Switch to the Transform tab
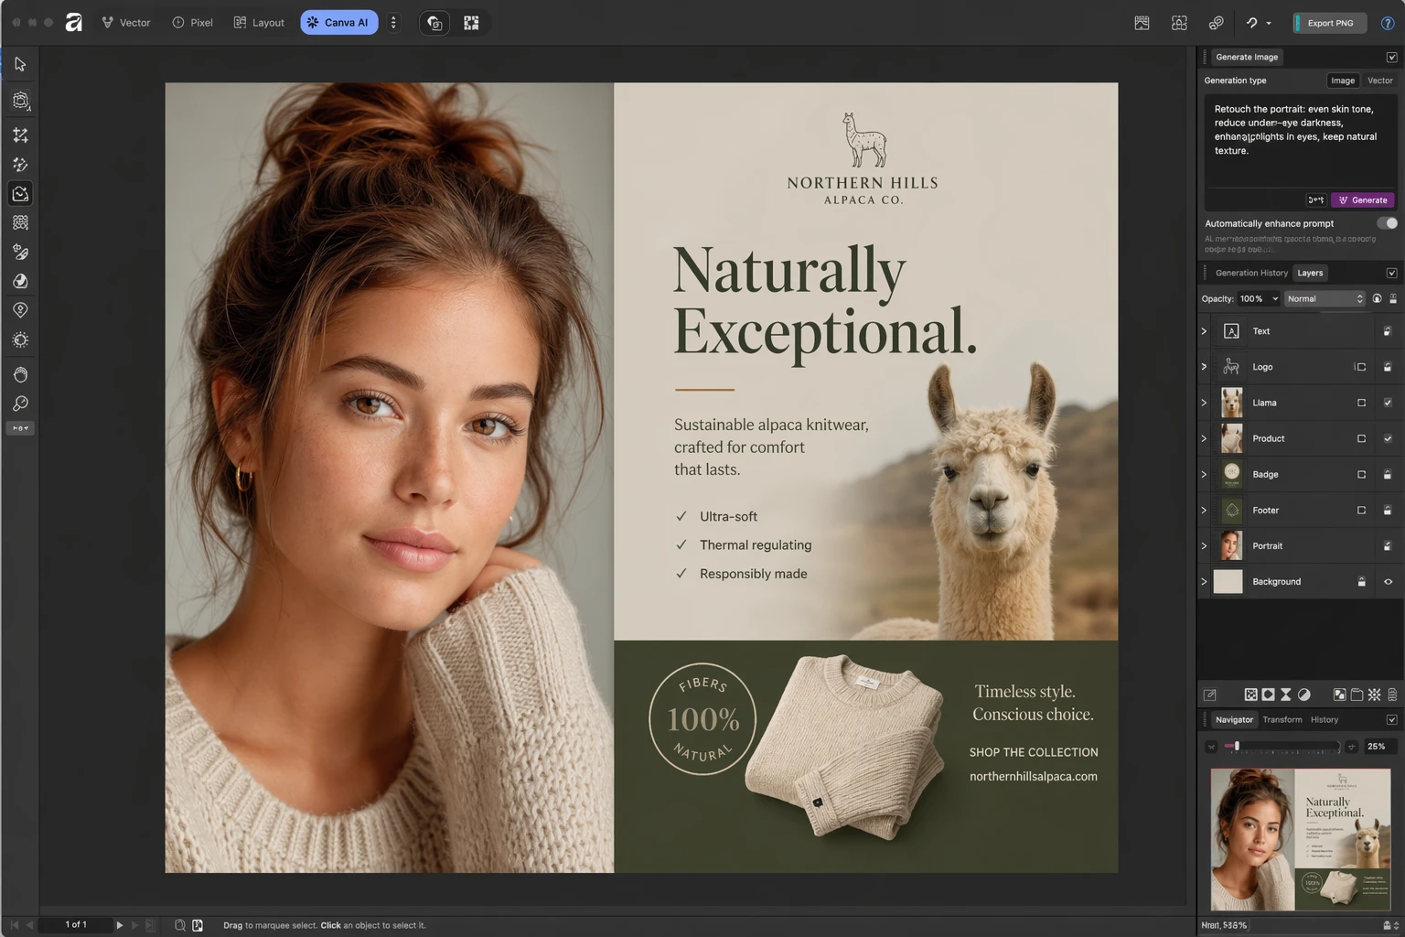Screen dimensions: 1405x937 (x=1282, y=720)
